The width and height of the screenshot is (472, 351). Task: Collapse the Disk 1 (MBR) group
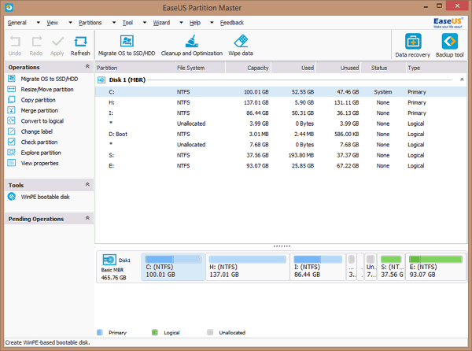click(x=460, y=79)
